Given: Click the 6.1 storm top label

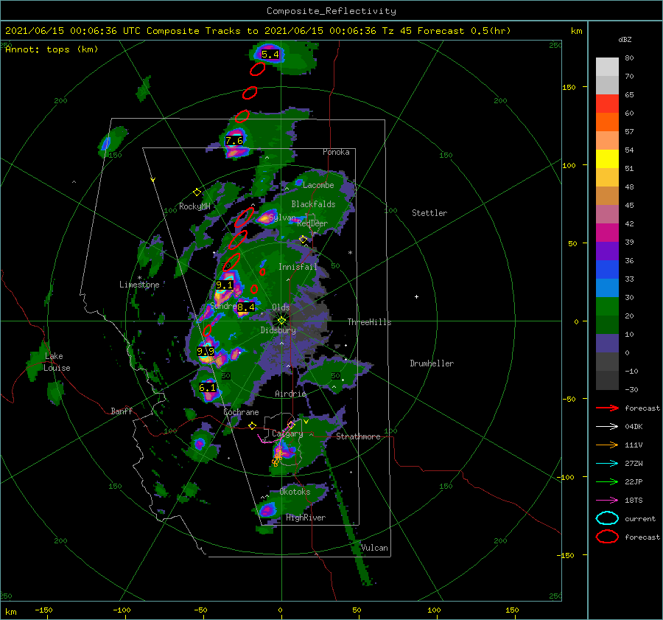Looking at the screenshot, I should [x=207, y=387].
